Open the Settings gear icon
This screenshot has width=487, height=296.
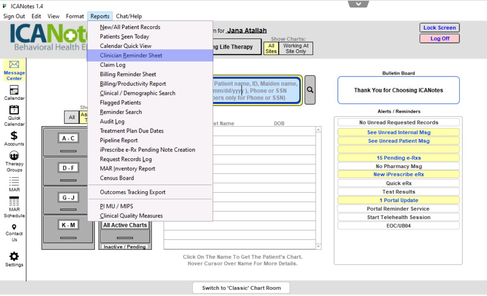[14, 257]
